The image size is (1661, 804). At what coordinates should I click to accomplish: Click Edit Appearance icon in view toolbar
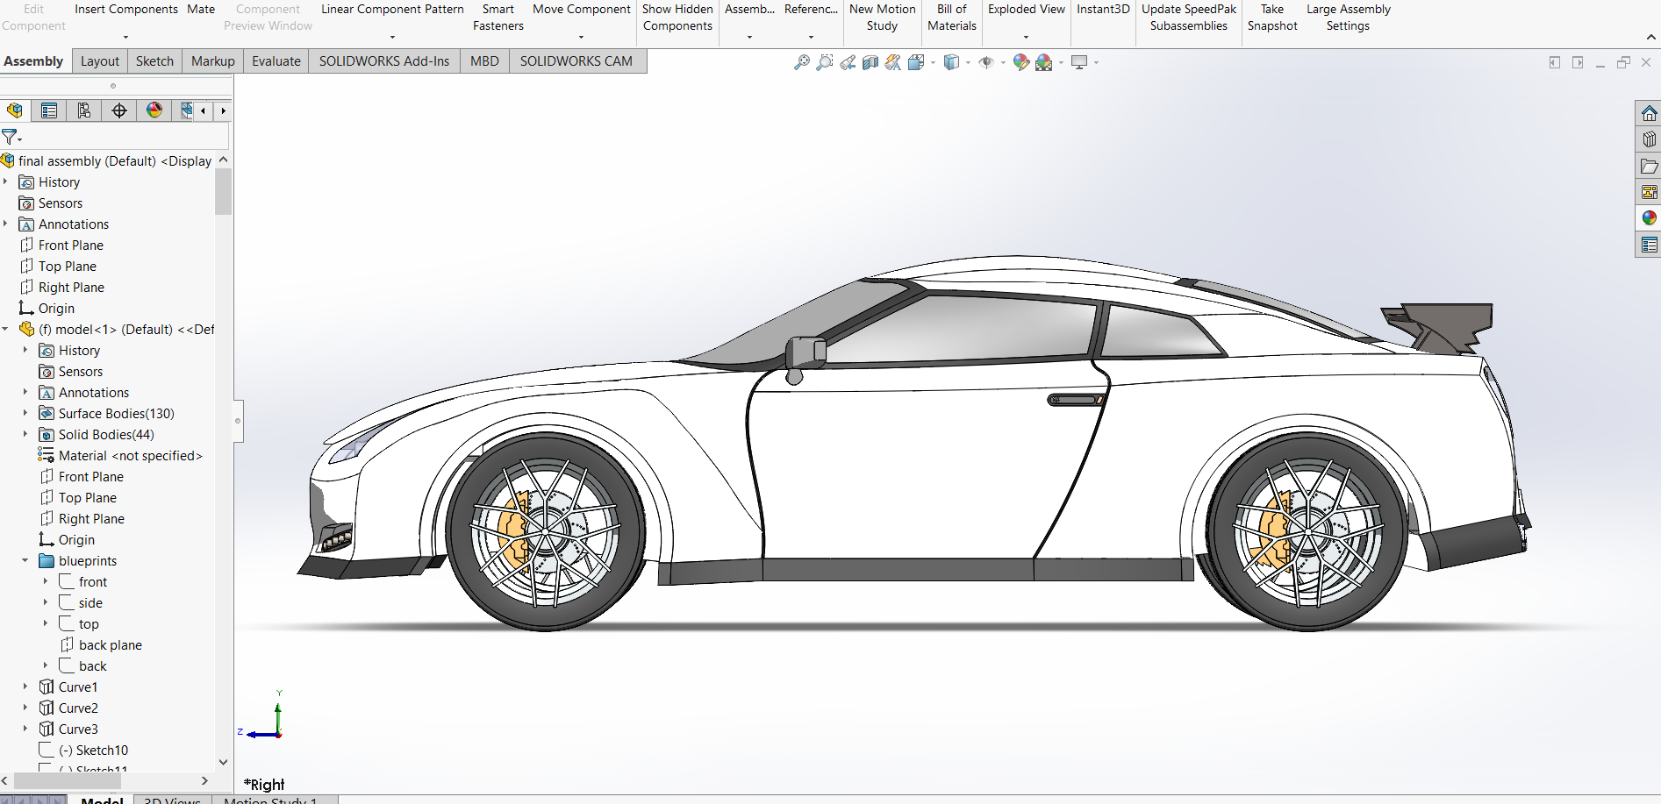(x=1020, y=62)
